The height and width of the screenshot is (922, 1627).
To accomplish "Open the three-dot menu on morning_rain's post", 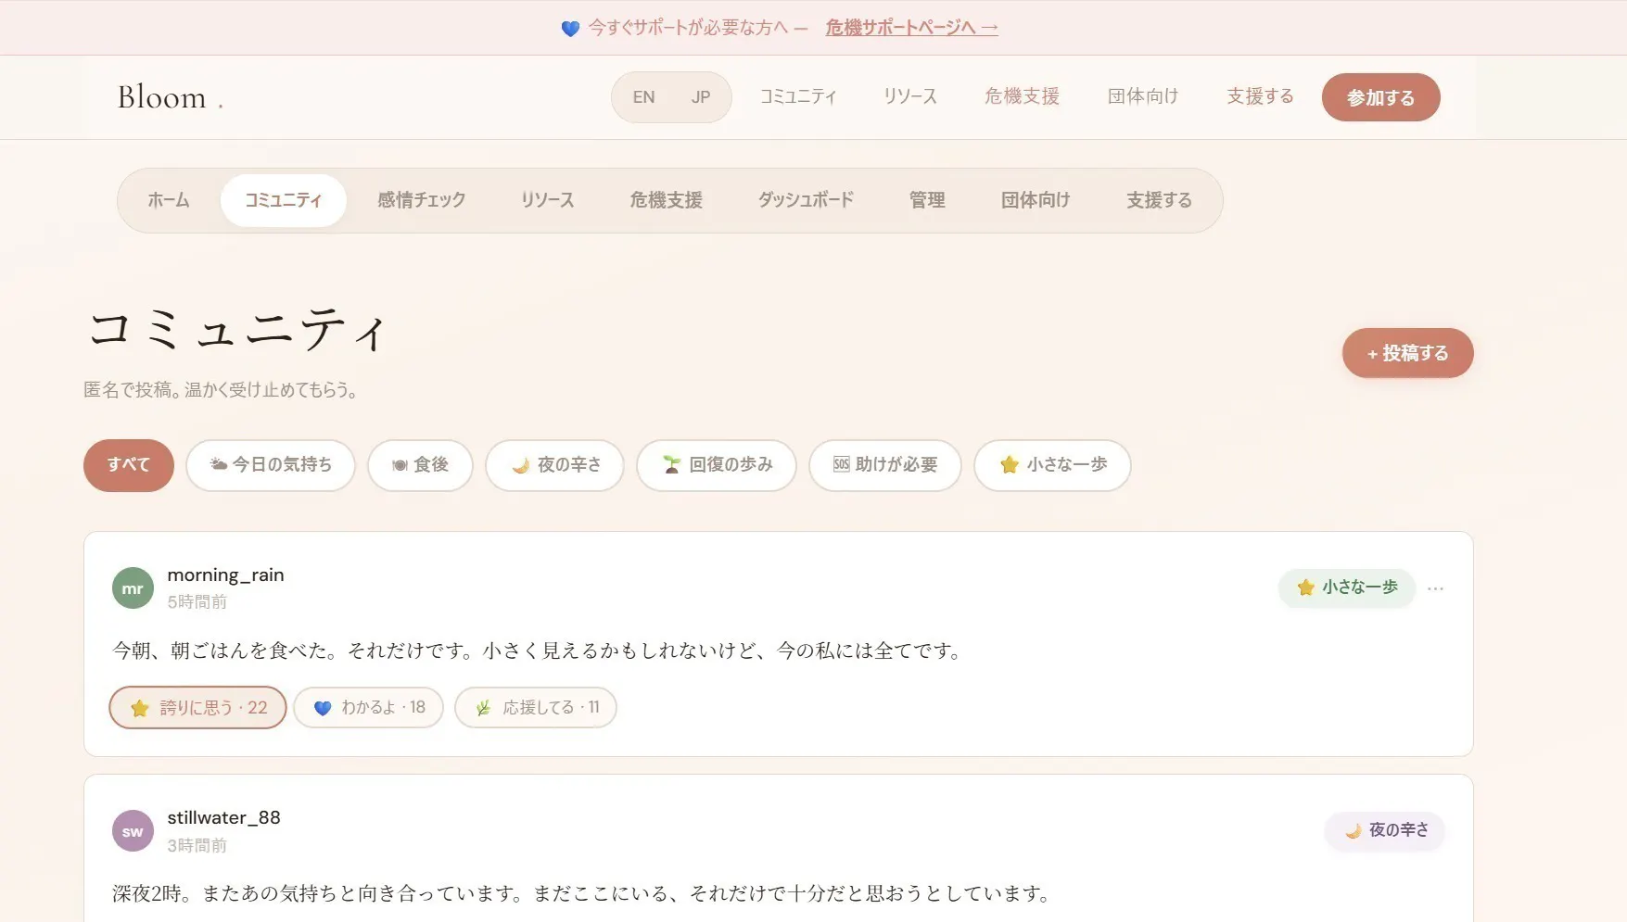I will (x=1435, y=588).
